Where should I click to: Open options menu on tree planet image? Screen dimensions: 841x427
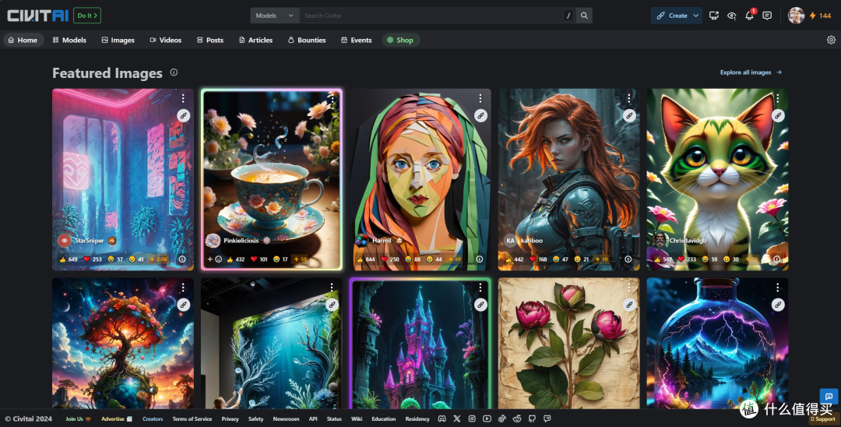pos(183,288)
